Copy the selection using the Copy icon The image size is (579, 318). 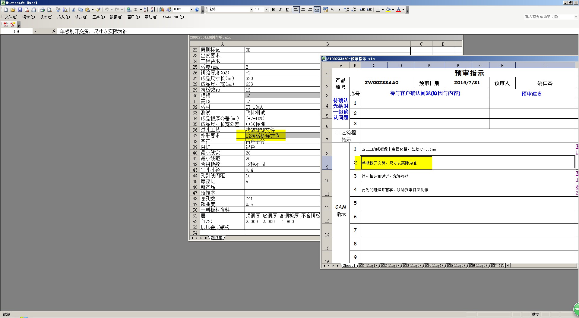pos(81,10)
